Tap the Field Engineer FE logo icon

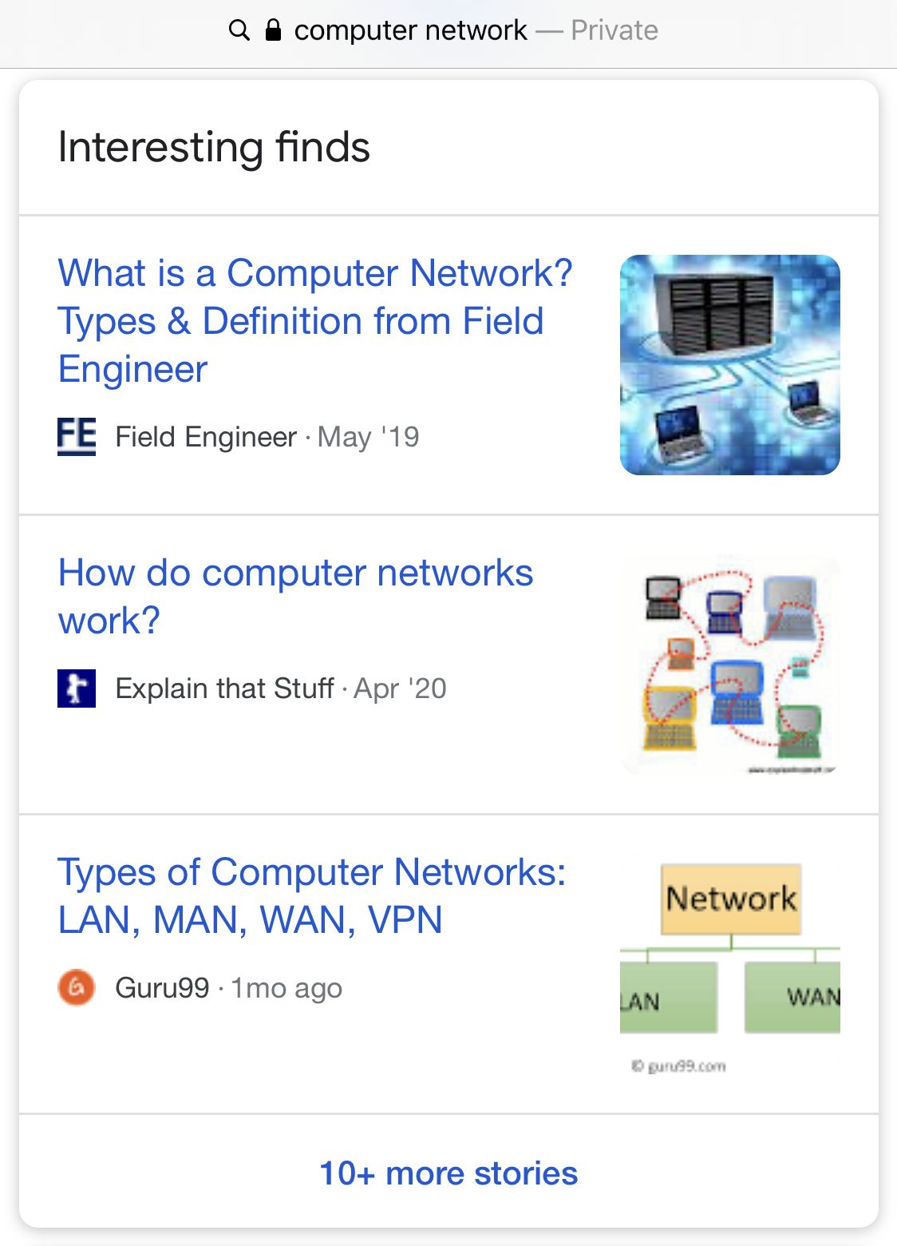coord(77,436)
